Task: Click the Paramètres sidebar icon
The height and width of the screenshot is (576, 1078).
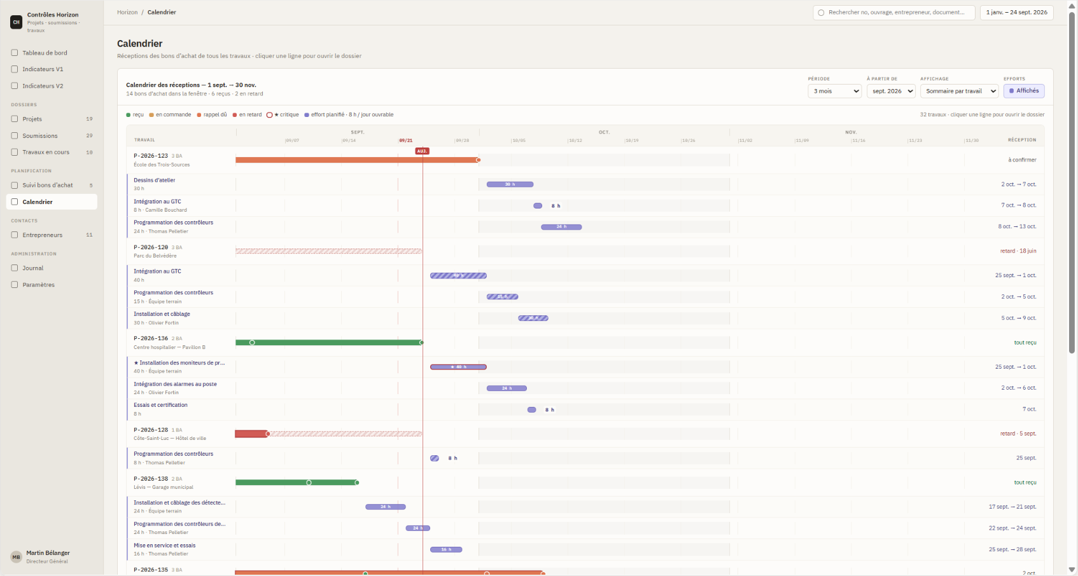Action: [x=15, y=284]
